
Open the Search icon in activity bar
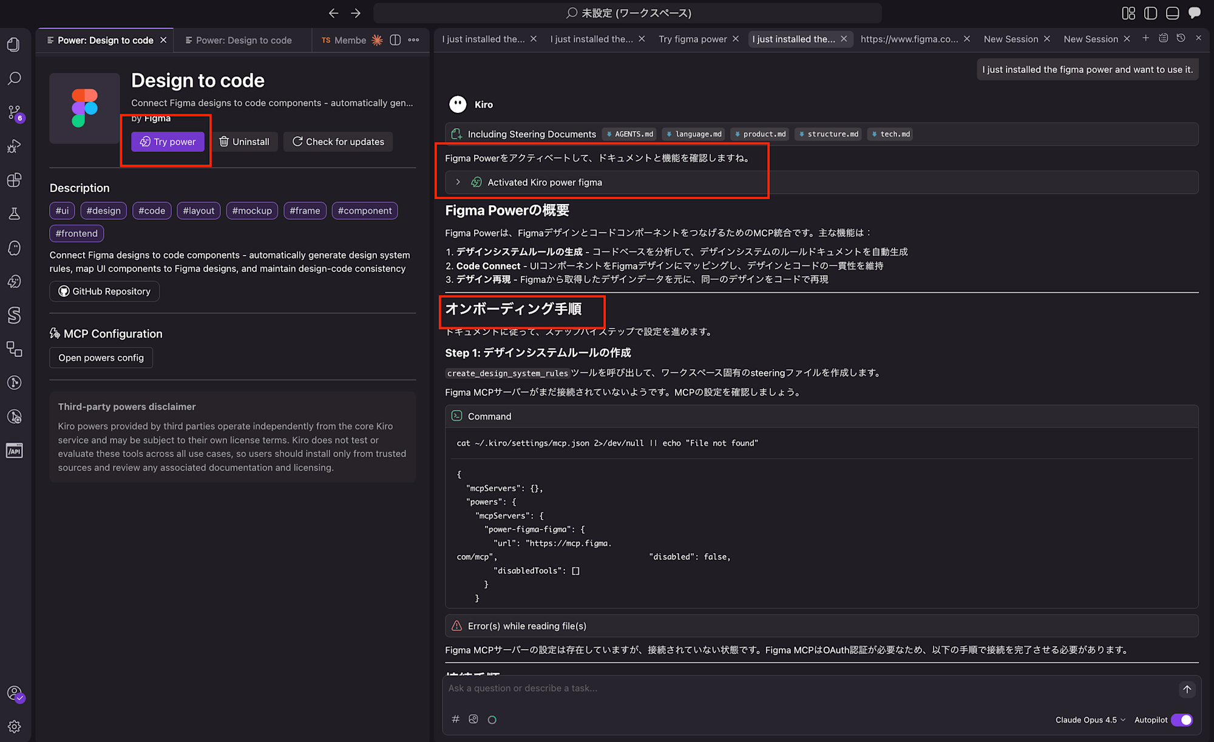click(14, 78)
